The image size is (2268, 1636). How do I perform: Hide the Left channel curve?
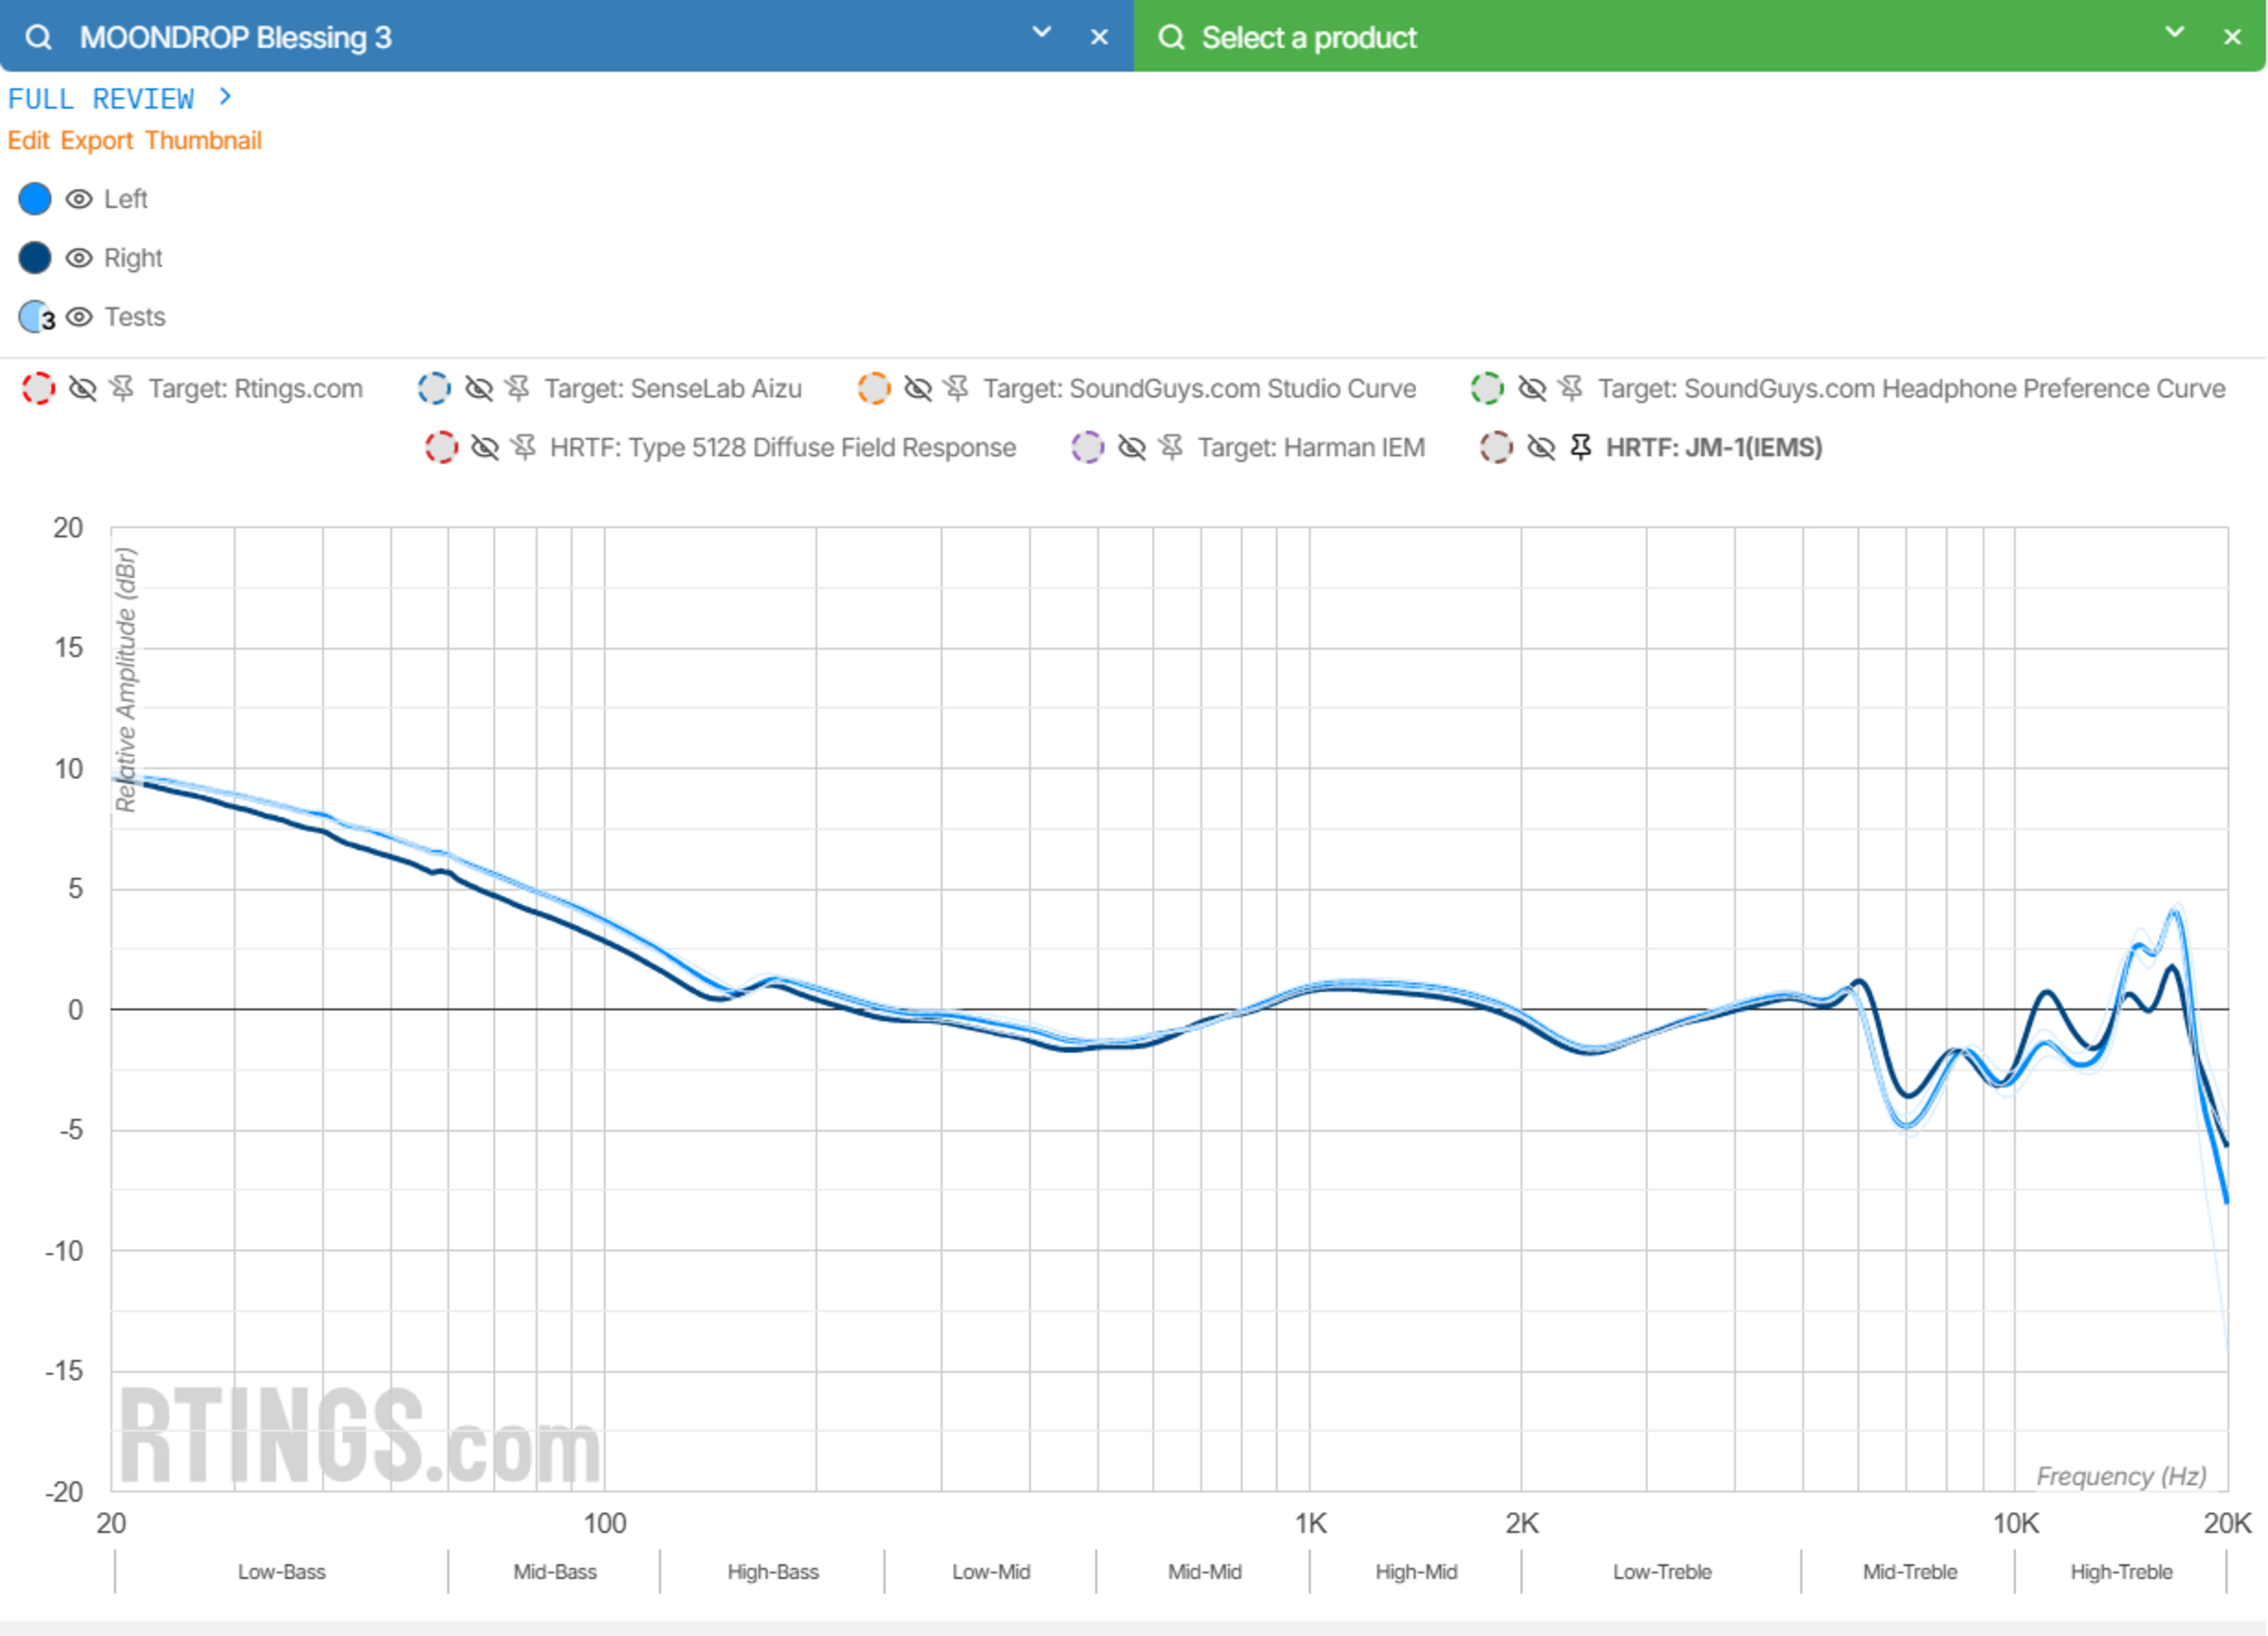click(x=79, y=199)
